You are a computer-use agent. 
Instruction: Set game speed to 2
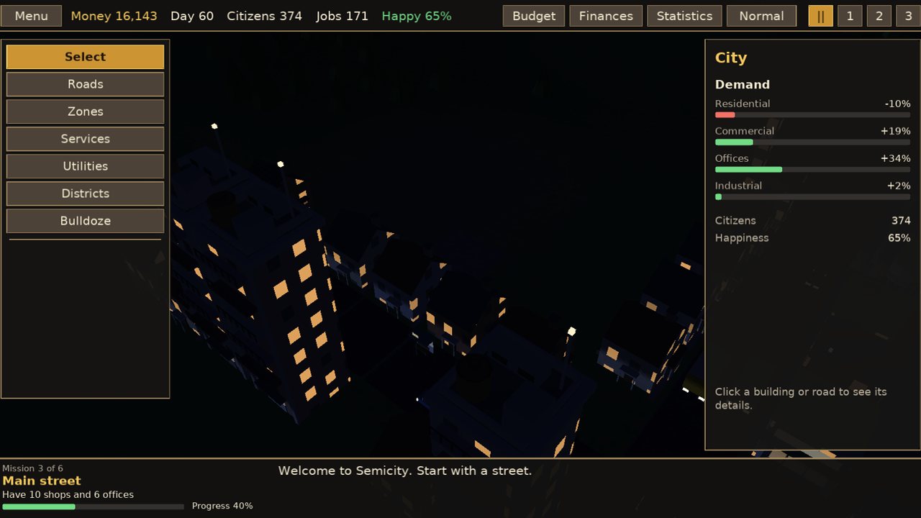click(879, 16)
